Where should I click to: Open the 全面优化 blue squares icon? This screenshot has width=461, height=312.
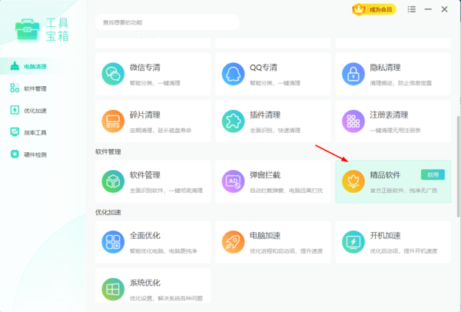pyautogui.click(x=113, y=242)
